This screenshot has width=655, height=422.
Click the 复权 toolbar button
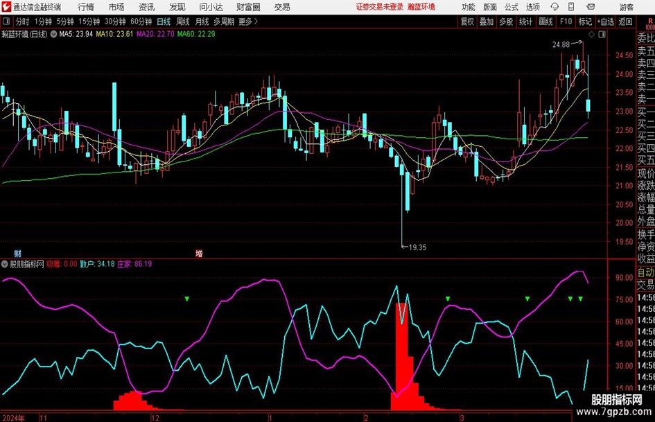467,21
